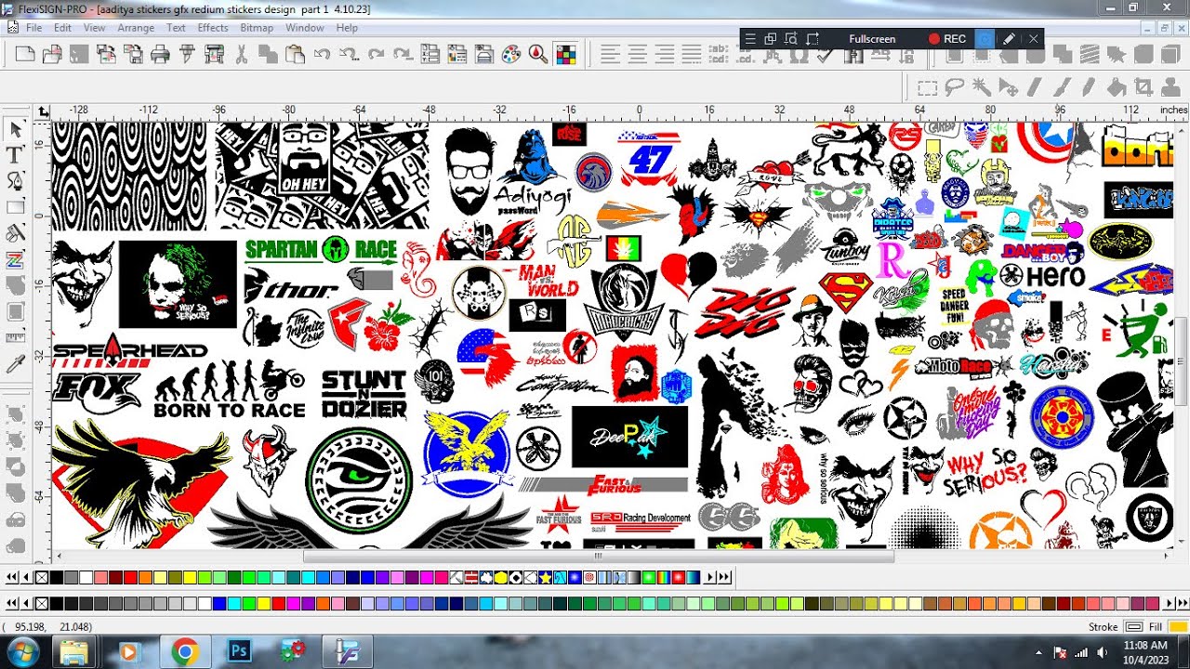Select the bitmap Crop tool
The image size is (1190, 669).
[1144, 88]
